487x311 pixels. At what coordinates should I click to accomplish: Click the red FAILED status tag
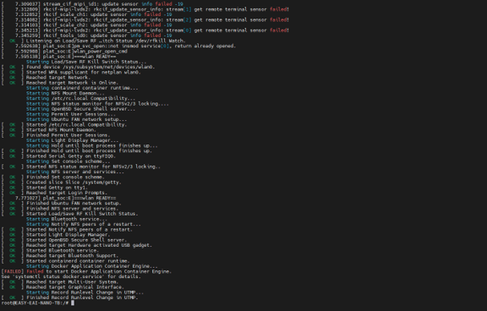pos(13,271)
